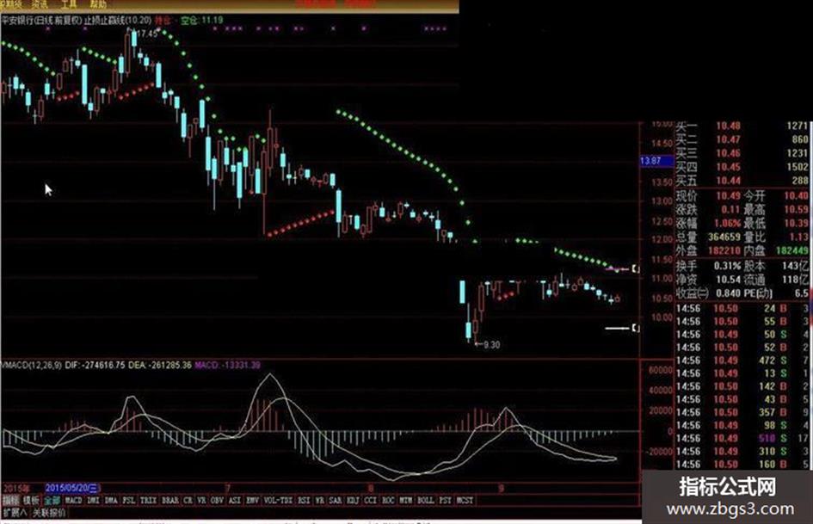
Task: Click the 买一 10.48 bid row
Action: [742, 126]
